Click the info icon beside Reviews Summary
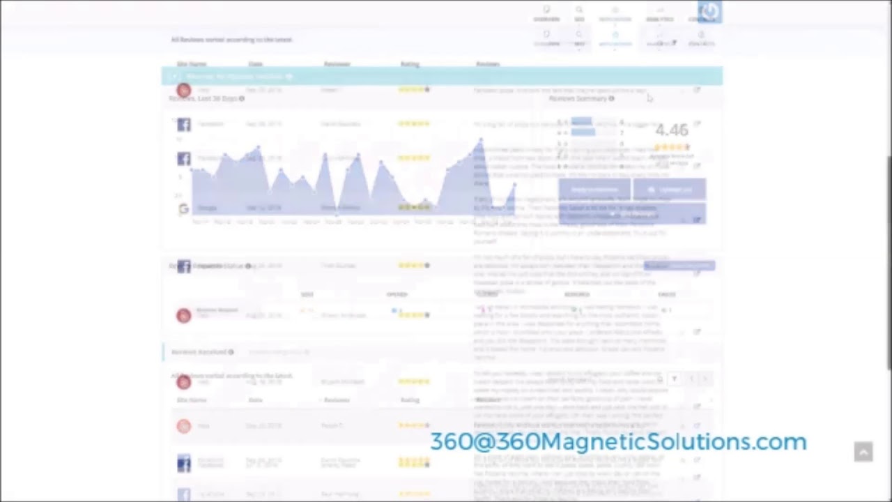 pos(611,98)
